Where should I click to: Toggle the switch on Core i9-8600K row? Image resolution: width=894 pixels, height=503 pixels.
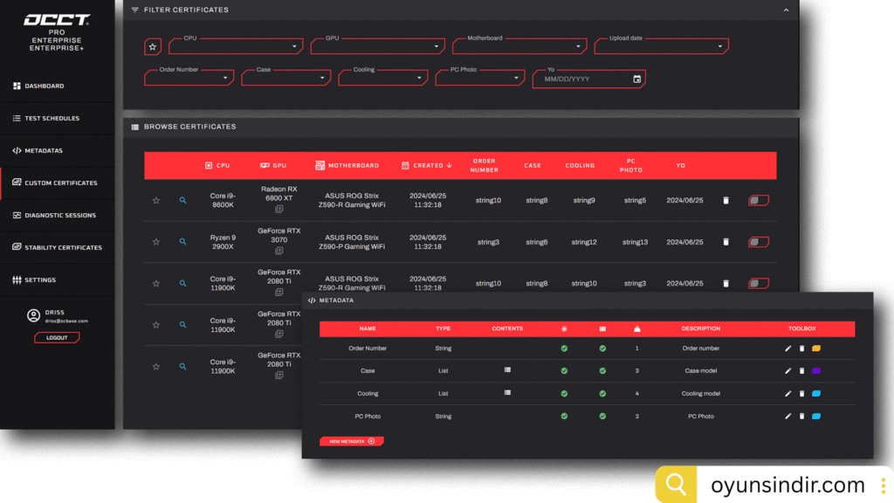pyautogui.click(x=758, y=201)
